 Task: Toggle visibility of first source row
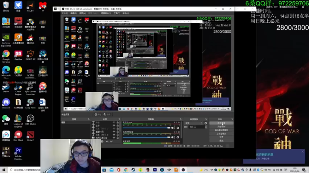pos(114,123)
